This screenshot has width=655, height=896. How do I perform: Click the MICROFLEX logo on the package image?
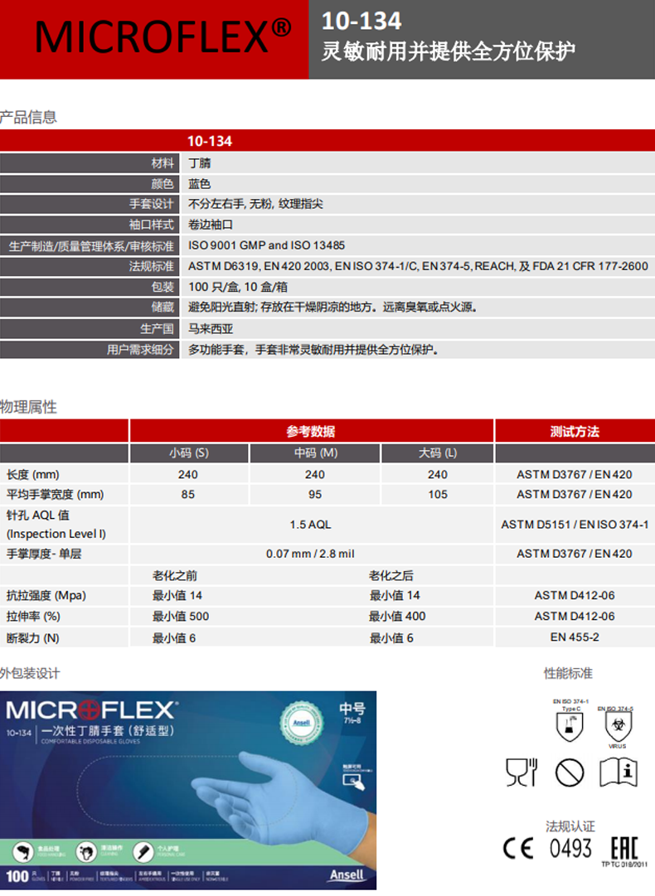[x=92, y=711]
